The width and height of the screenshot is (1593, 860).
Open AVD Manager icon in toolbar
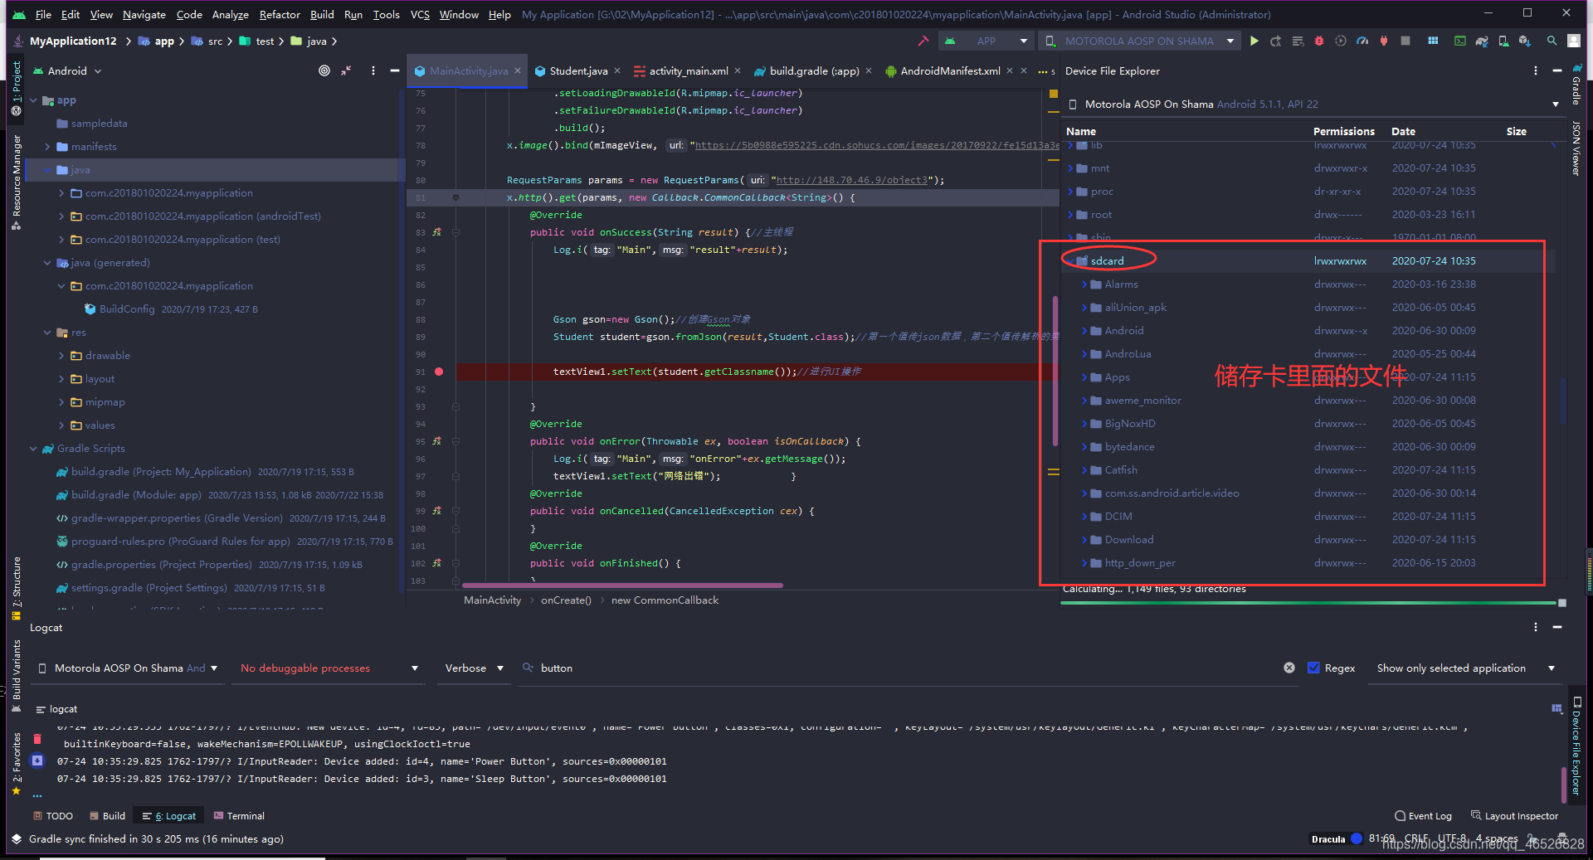1503,41
